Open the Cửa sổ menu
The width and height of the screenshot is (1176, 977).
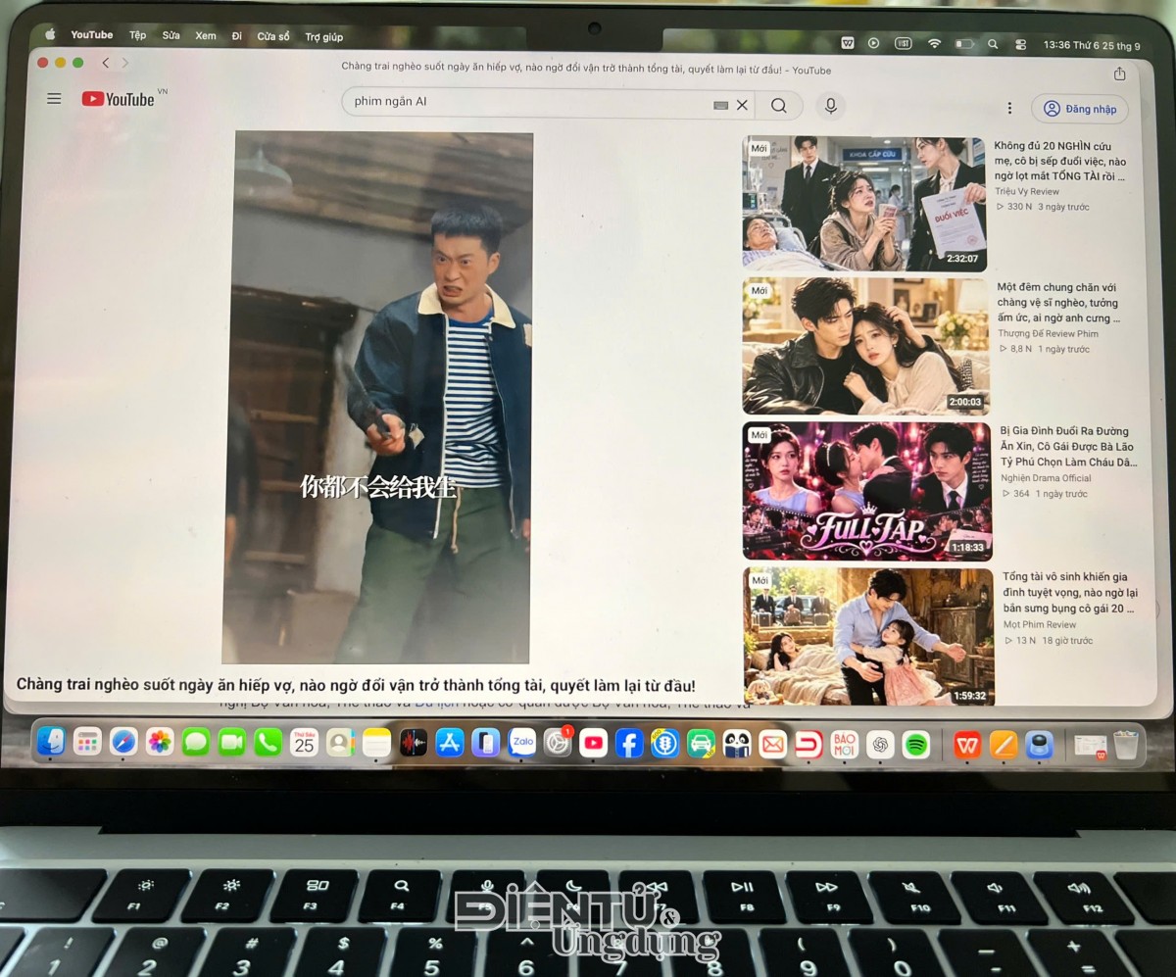click(273, 36)
